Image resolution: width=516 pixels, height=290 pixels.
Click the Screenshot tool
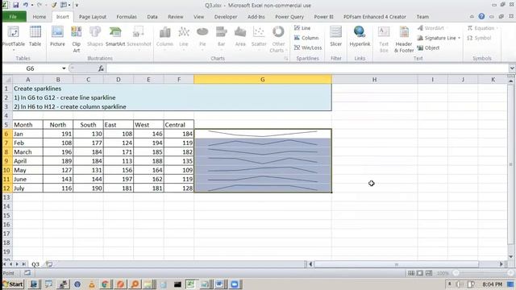139,39
